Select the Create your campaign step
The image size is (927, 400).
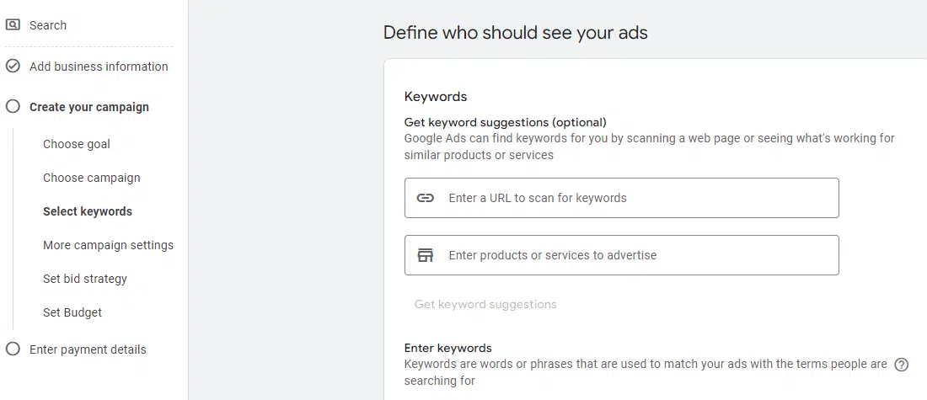point(89,107)
